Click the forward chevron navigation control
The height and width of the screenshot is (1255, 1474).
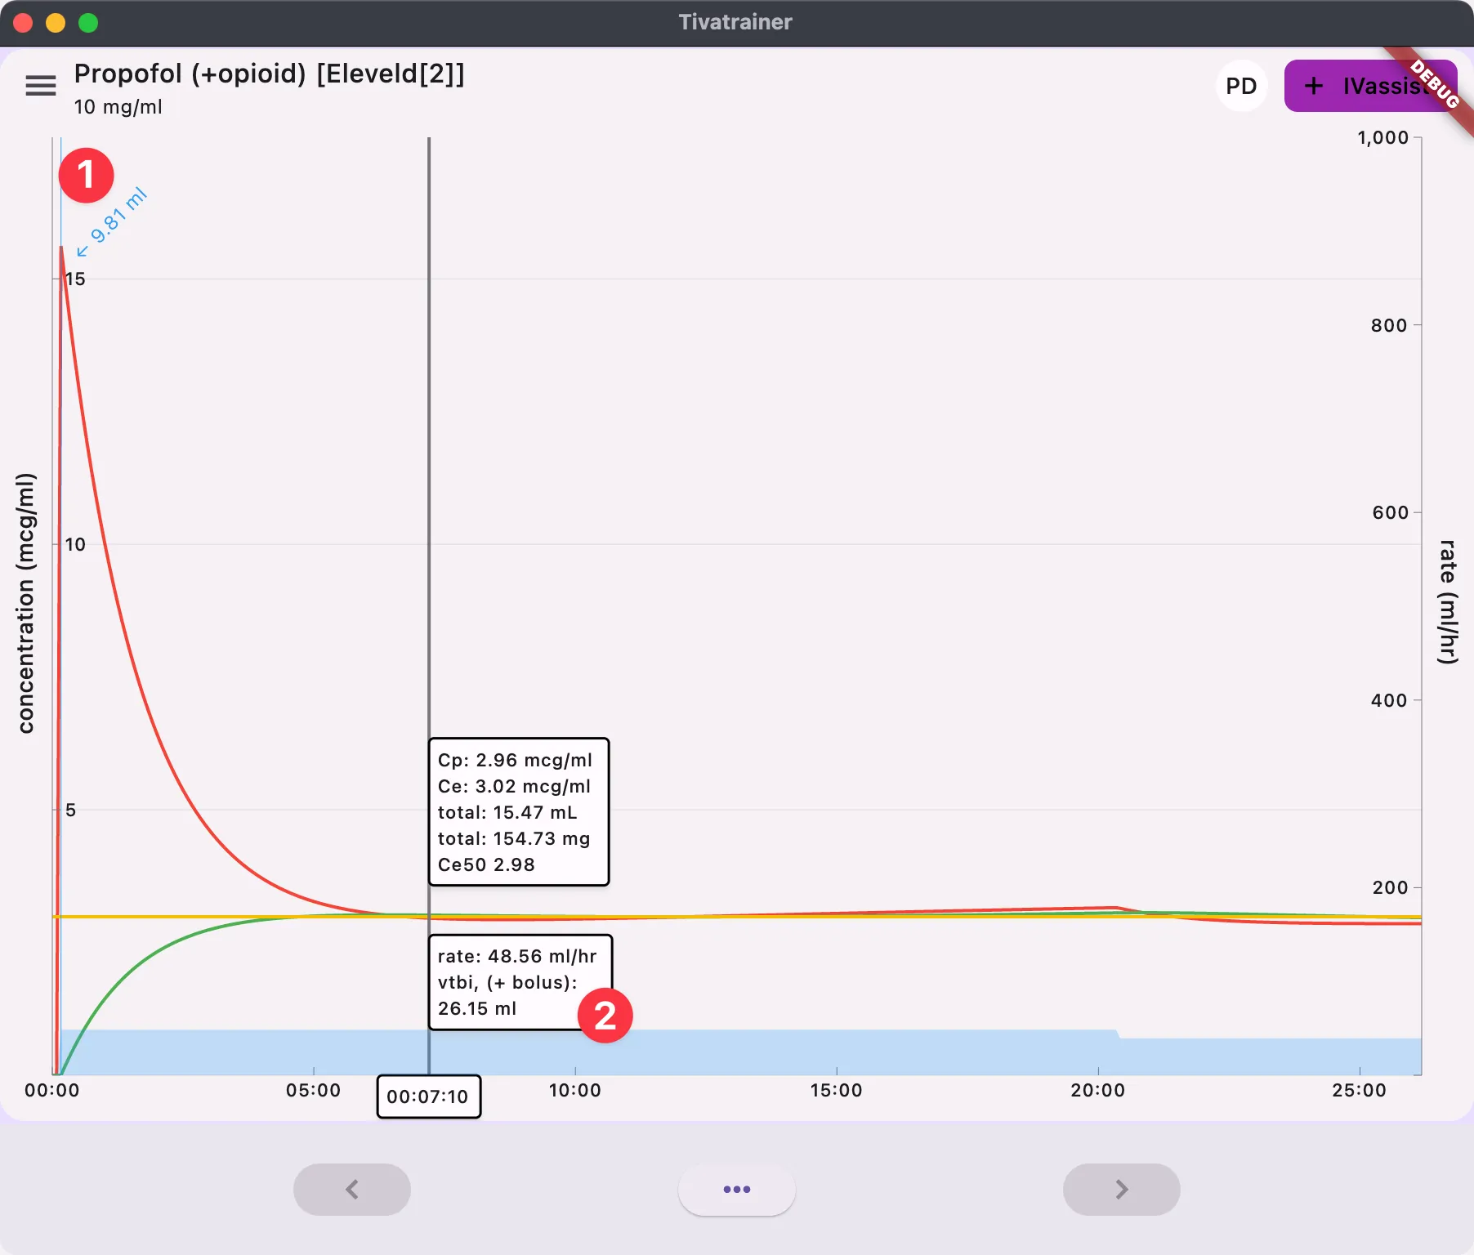click(1121, 1190)
